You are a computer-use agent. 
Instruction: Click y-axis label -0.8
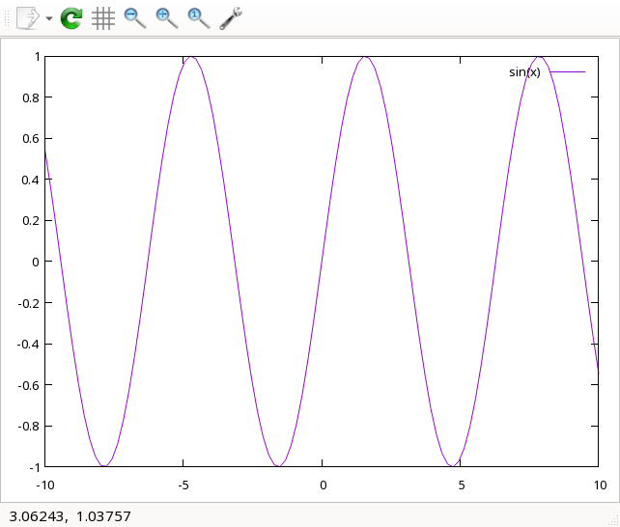[x=28, y=427]
